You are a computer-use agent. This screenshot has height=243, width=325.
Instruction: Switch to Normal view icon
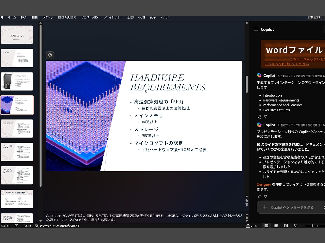(266, 226)
